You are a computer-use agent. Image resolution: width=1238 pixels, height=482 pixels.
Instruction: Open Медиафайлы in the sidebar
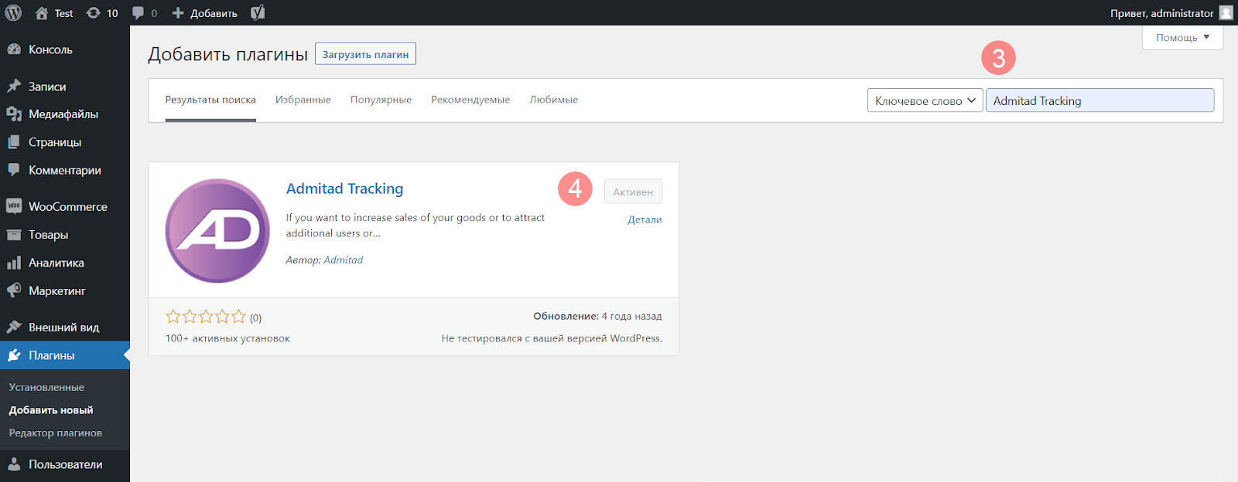coord(63,114)
